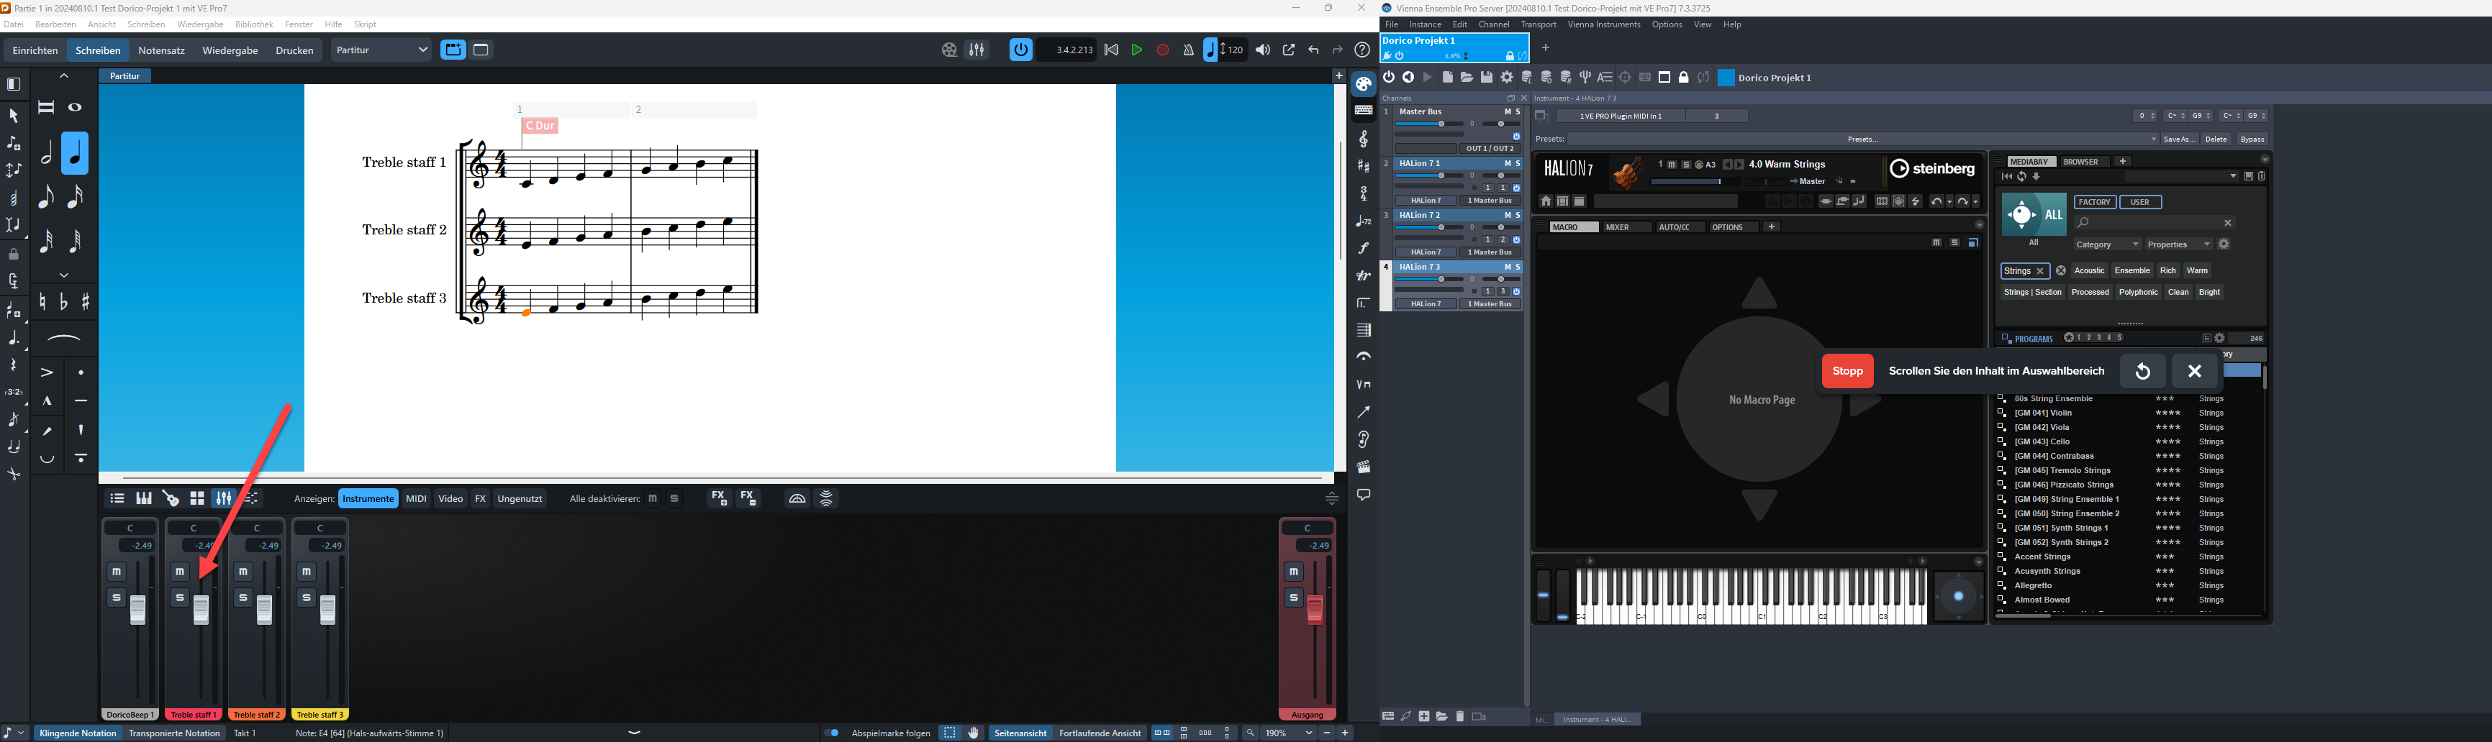
Task: Mute the Ausgang output channel
Action: [x=1295, y=572]
